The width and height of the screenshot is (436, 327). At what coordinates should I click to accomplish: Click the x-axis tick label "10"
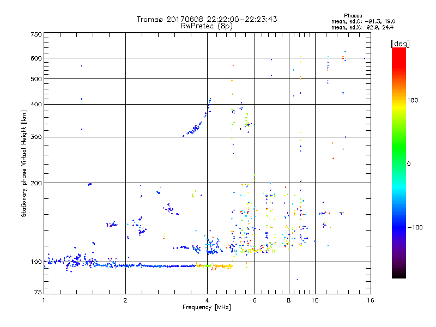point(315,300)
